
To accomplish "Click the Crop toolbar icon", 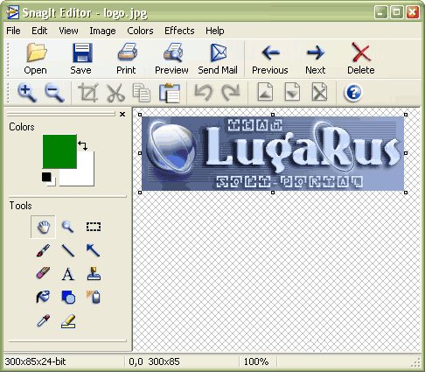I will (88, 93).
